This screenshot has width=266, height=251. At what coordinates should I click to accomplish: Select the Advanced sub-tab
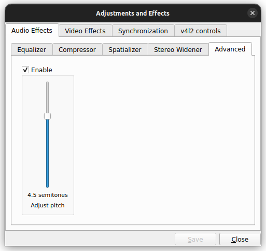(230, 49)
